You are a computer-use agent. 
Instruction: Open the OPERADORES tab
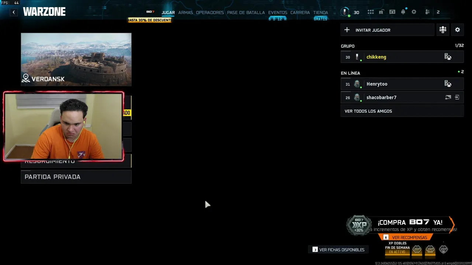click(210, 13)
